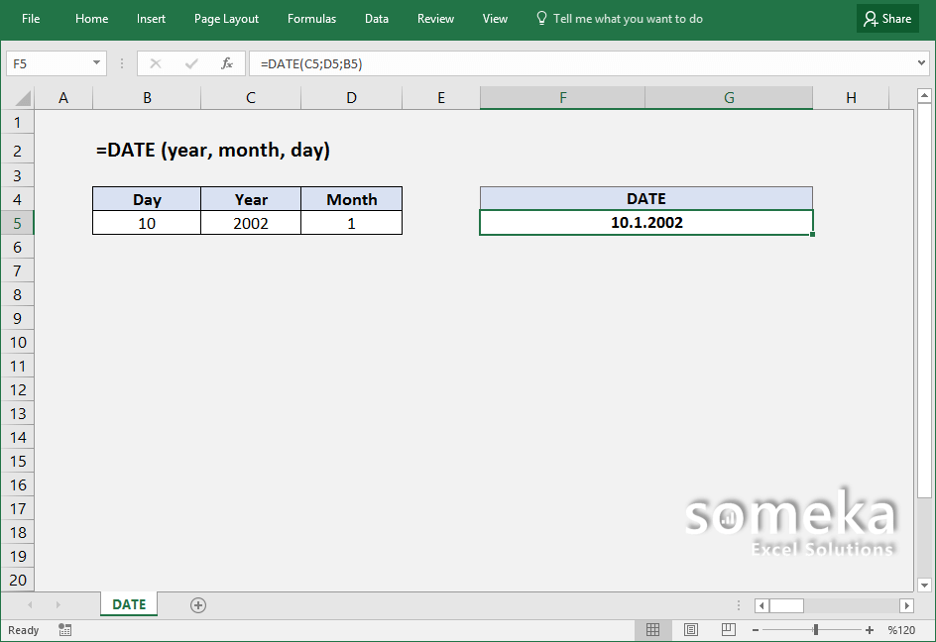Image resolution: width=936 pixels, height=642 pixels.
Task: Select column C header
Action: coord(251,98)
